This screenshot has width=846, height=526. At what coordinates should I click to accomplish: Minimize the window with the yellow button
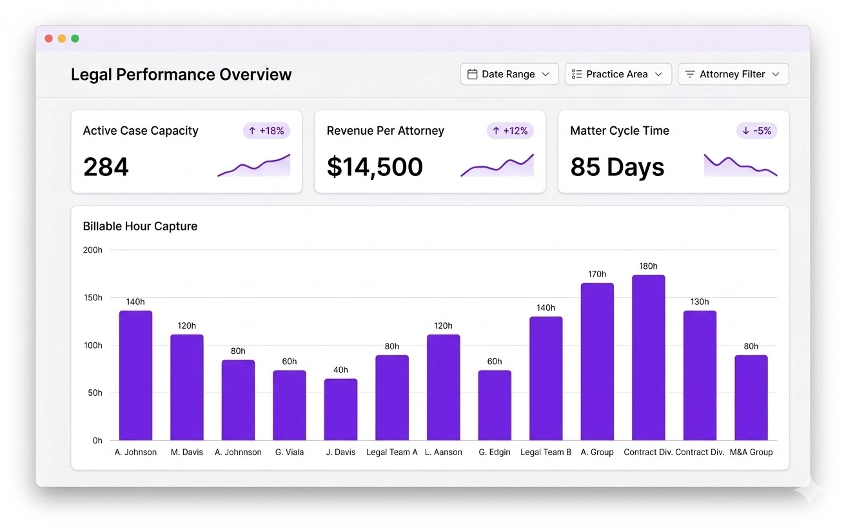(x=62, y=39)
